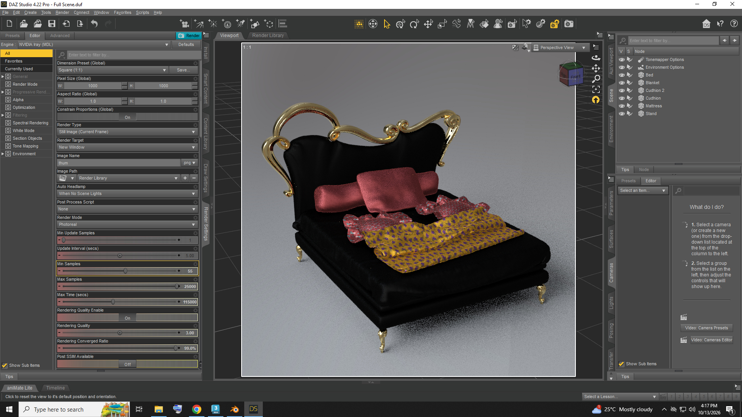Create a new camera from the toolbar
Viewport: 742px width, 417px height.
[x=184, y=24]
